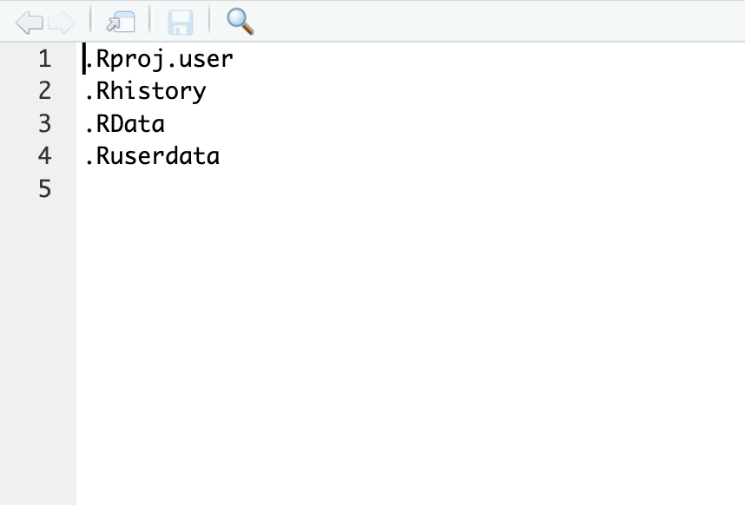This screenshot has height=505, width=745.
Task: Select line number 3 in the gutter
Action: (44, 124)
